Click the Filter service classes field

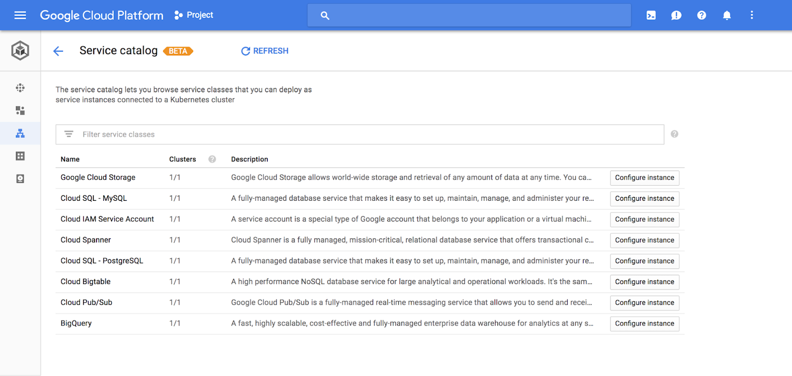point(366,135)
